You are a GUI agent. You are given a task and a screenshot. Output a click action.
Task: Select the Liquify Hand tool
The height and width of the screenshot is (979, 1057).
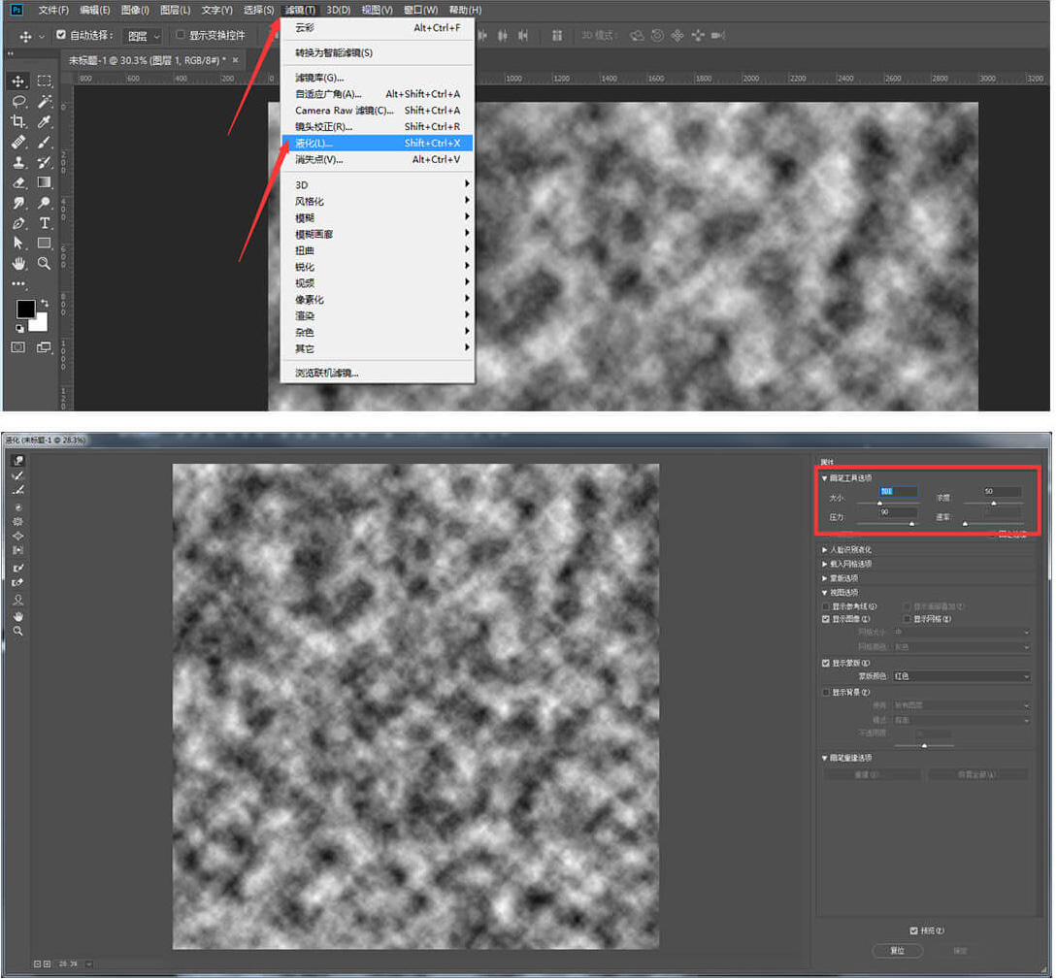pos(18,615)
